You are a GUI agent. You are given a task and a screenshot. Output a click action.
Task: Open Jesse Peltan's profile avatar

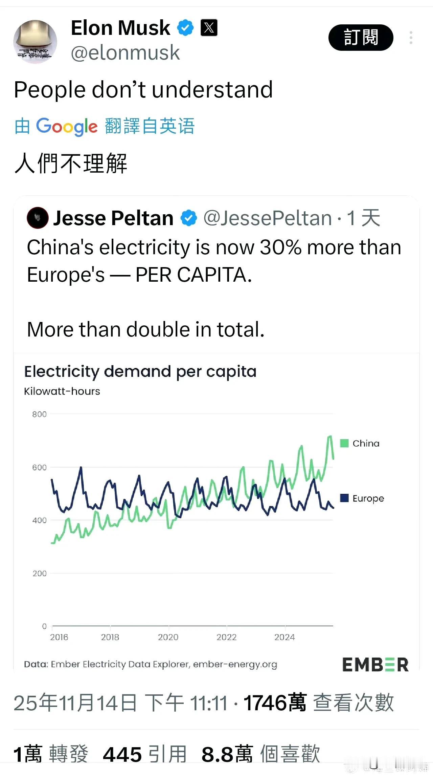click(x=37, y=218)
